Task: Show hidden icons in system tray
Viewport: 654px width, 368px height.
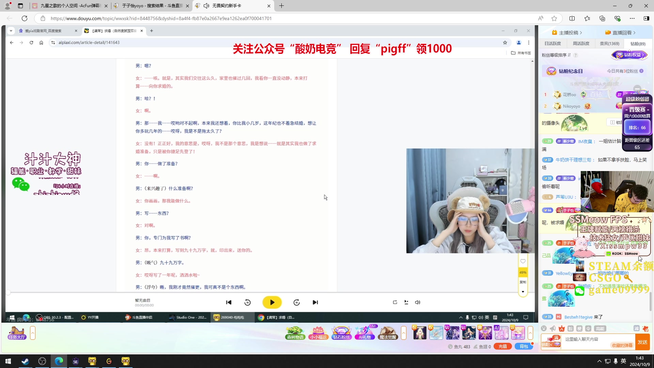Action: point(599,361)
